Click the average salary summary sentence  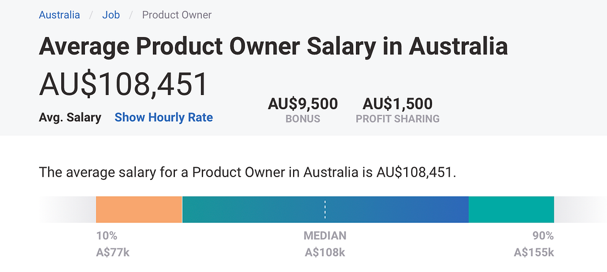coord(247,172)
